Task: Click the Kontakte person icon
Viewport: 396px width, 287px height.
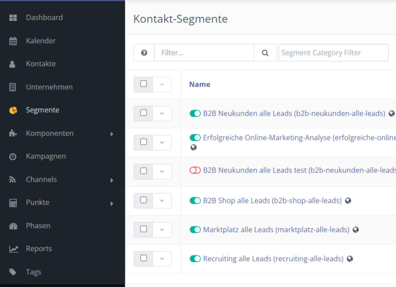Action: pos(12,64)
